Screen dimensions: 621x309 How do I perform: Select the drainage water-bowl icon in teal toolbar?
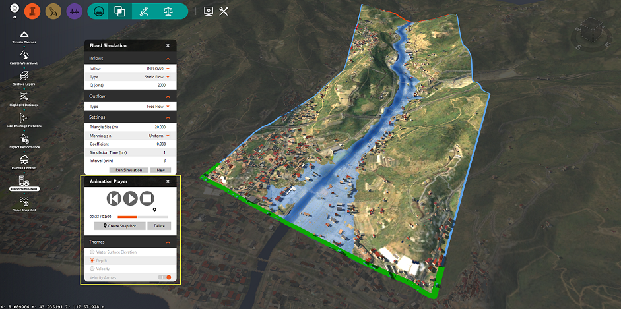pos(98,11)
